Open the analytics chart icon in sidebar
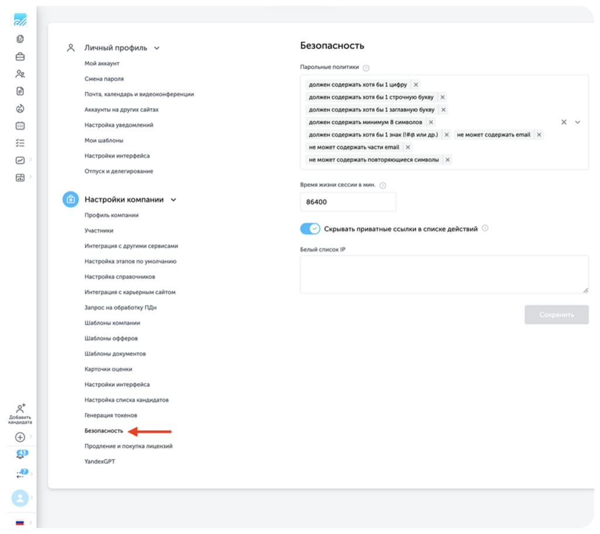Screen dimensions: 600x534 (x=20, y=160)
